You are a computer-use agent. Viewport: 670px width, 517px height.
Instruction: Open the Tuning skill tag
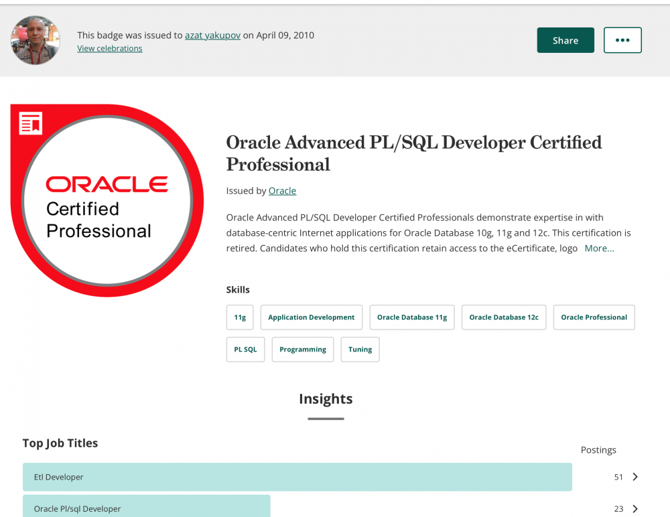(360, 350)
